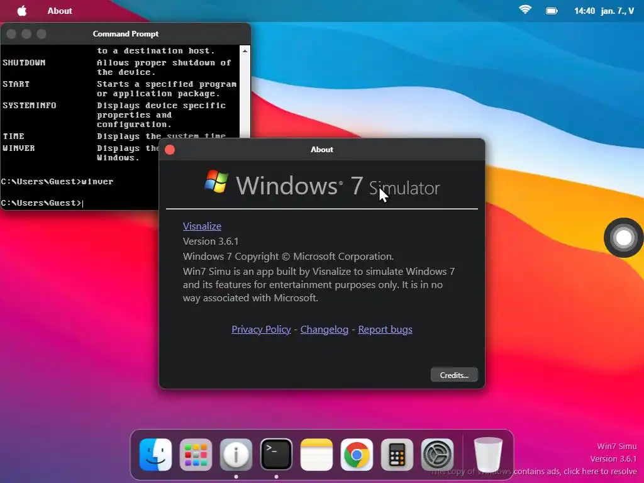Click the START command text
The image size is (644, 483).
pyautogui.click(x=16, y=84)
